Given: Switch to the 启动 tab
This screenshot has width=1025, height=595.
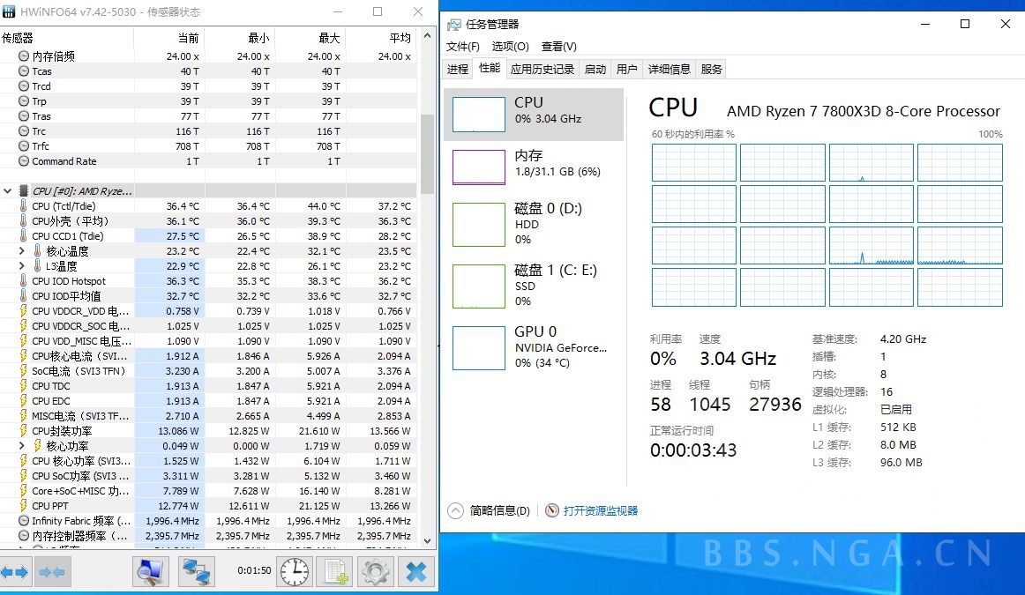Looking at the screenshot, I should [595, 69].
